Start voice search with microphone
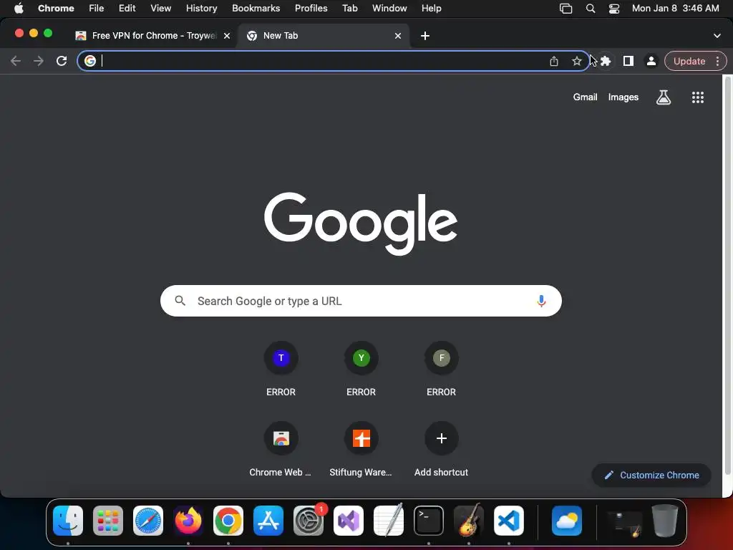733x550 pixels. pos(541,301)
